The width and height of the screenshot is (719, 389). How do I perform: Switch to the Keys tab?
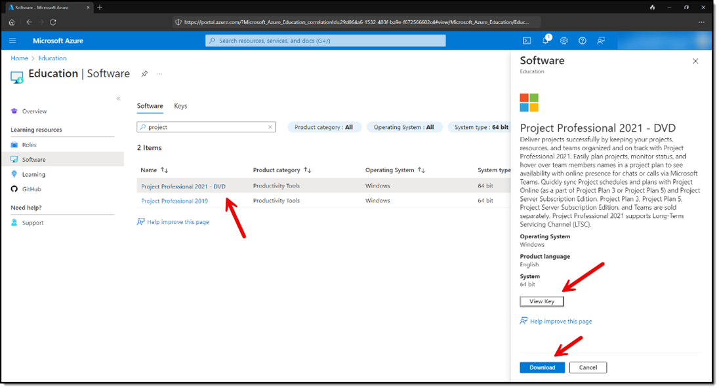180,106
